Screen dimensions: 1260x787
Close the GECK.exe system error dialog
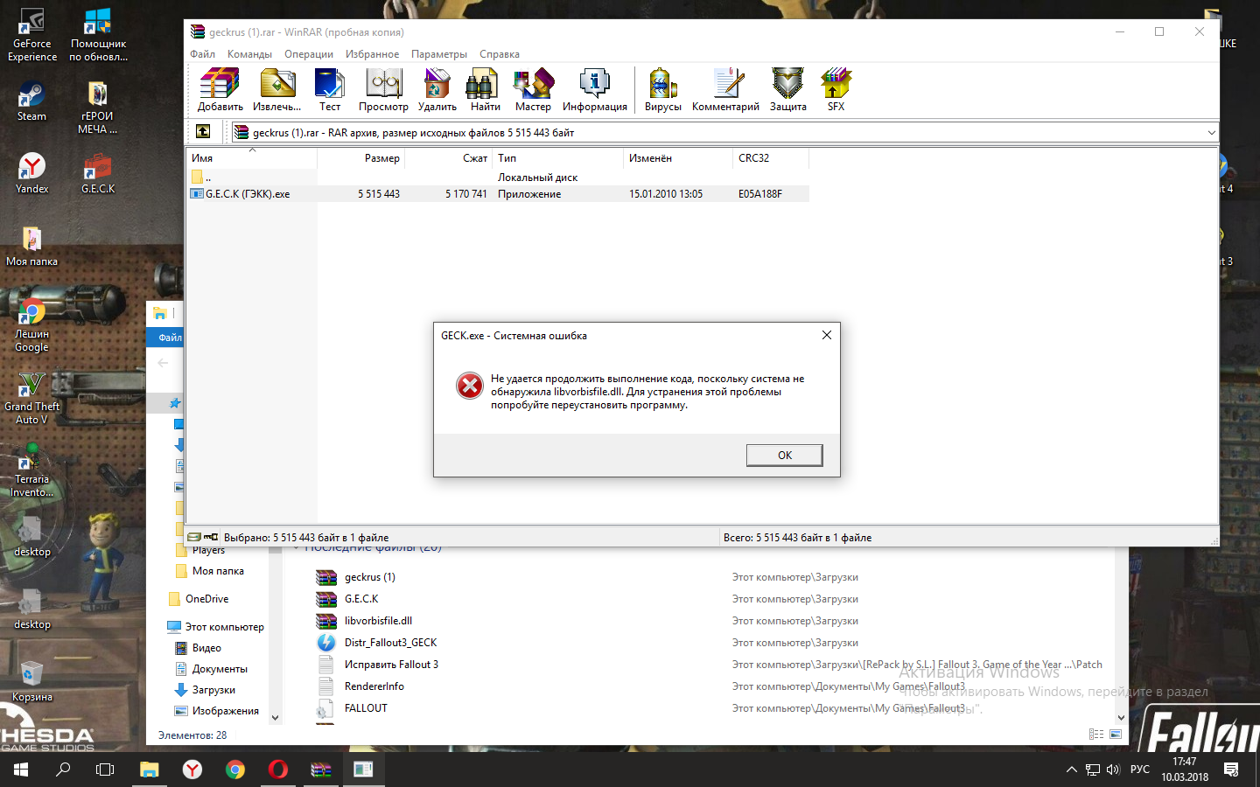click(x=826, y=335)
